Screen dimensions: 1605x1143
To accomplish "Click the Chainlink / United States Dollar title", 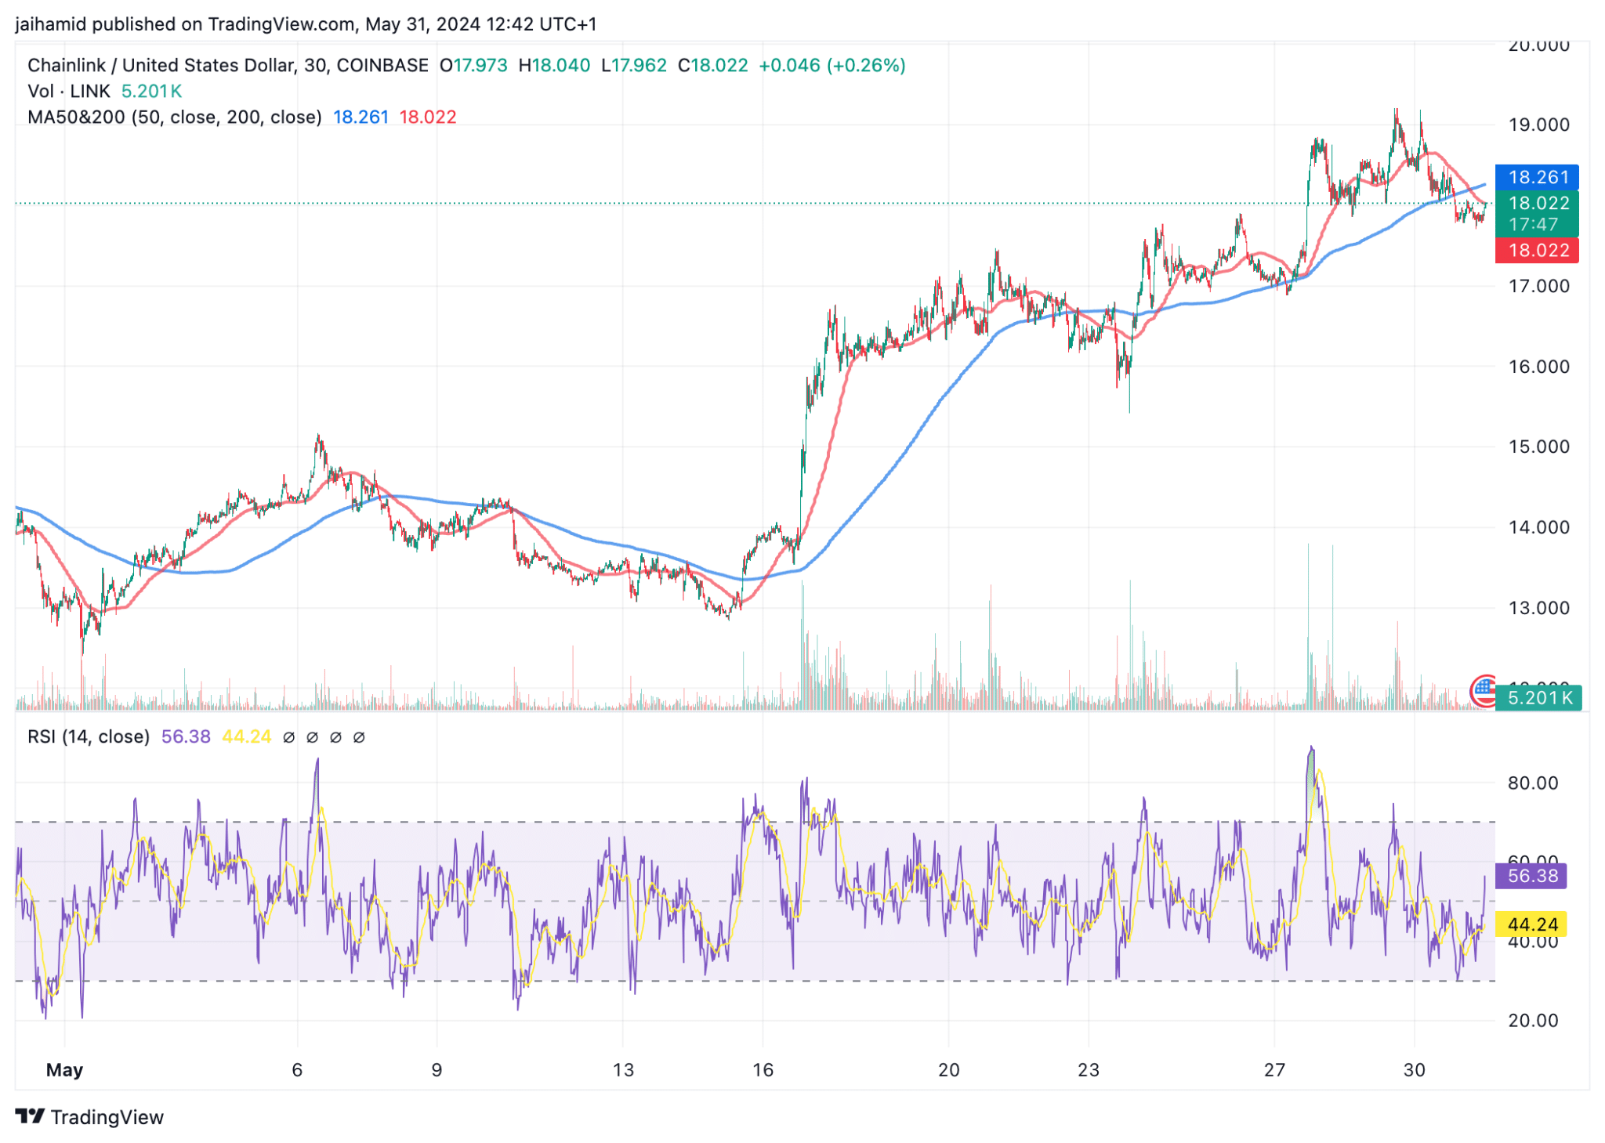I will point(162,65).
